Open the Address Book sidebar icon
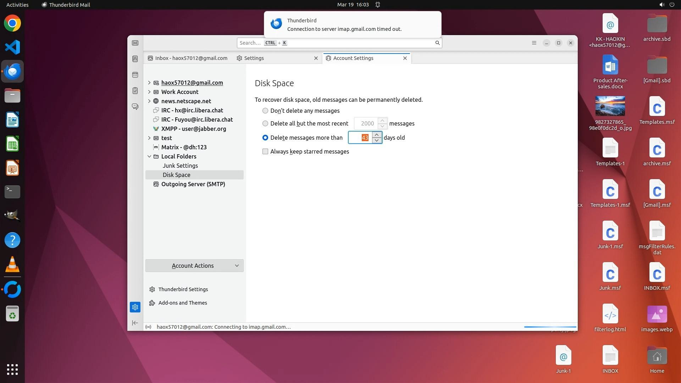Screen dimensions: 681x383 click(135, 59)
